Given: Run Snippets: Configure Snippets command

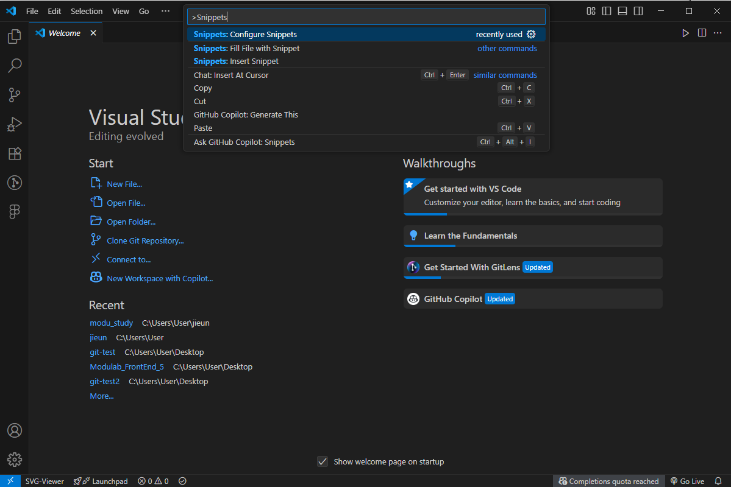Looking at the screenshot, I should pyautogui.click(x=366, y=35).
